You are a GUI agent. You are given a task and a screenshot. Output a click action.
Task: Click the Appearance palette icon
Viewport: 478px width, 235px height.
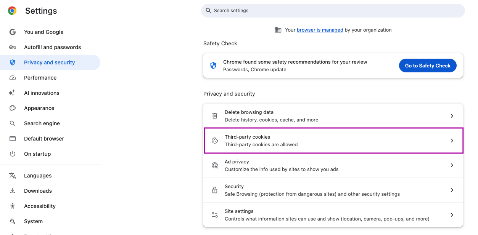(x=13, y=108)
